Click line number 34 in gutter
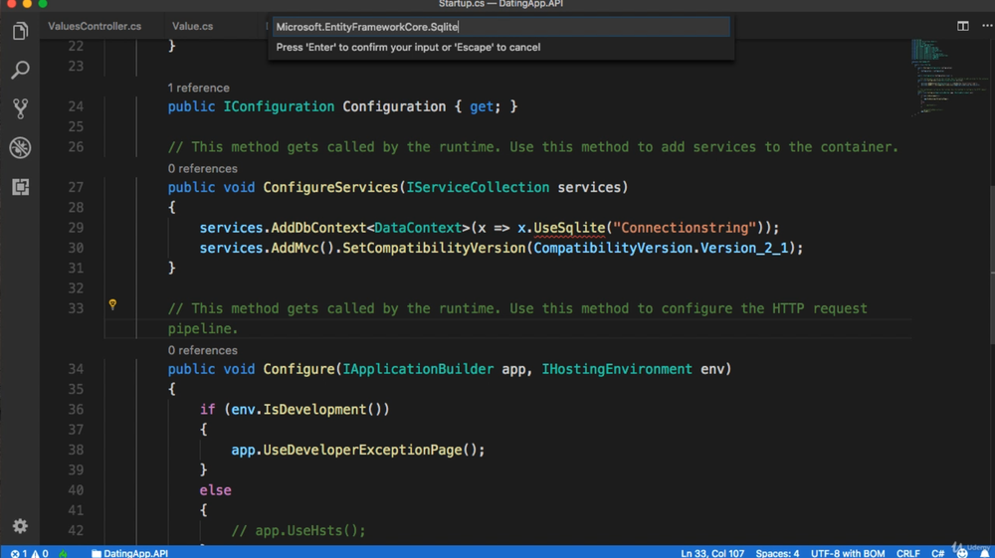The width and height of the screenshot is (995, 558). click(x=76, y=369)
